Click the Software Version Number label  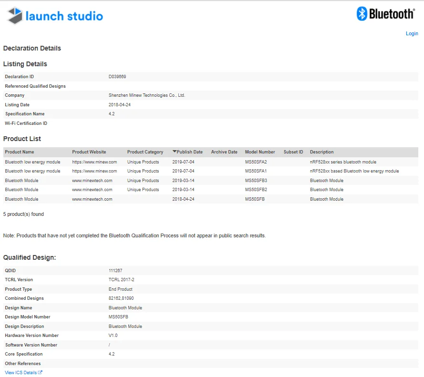31,345
